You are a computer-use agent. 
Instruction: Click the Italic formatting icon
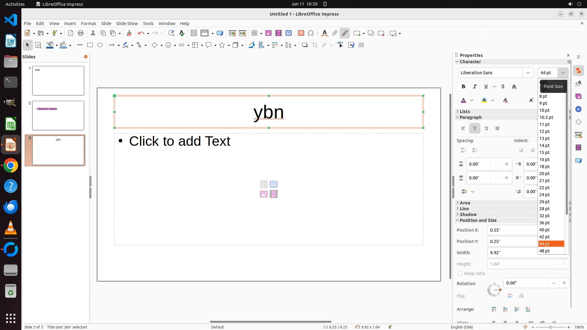(475, 87)
